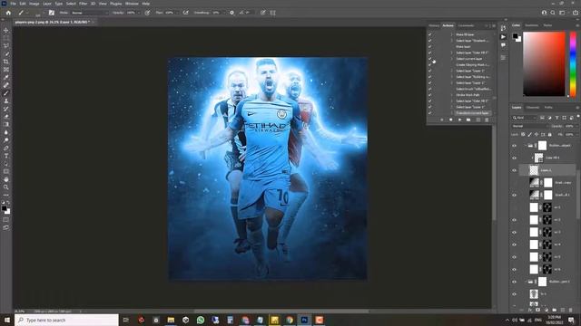Select the Brush tool in the toolbox
The width and height of the screenshot is (581, 326).
6,93
